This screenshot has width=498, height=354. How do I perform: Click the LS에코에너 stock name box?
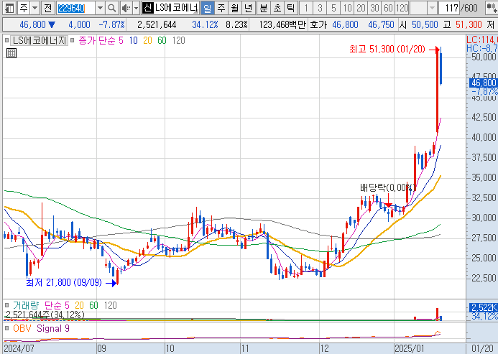(177, 8)
